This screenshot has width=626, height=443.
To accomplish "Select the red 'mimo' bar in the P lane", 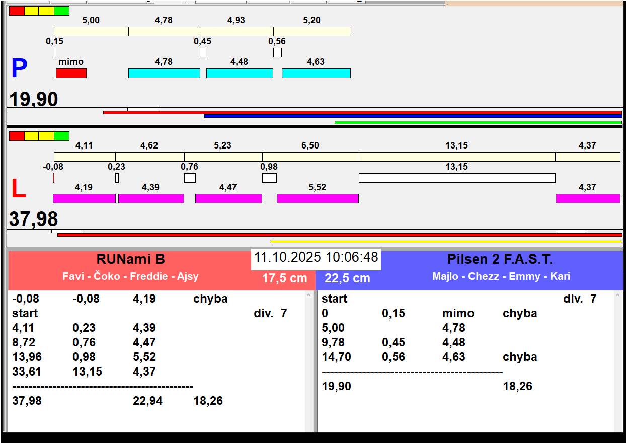I will [71, 73].
